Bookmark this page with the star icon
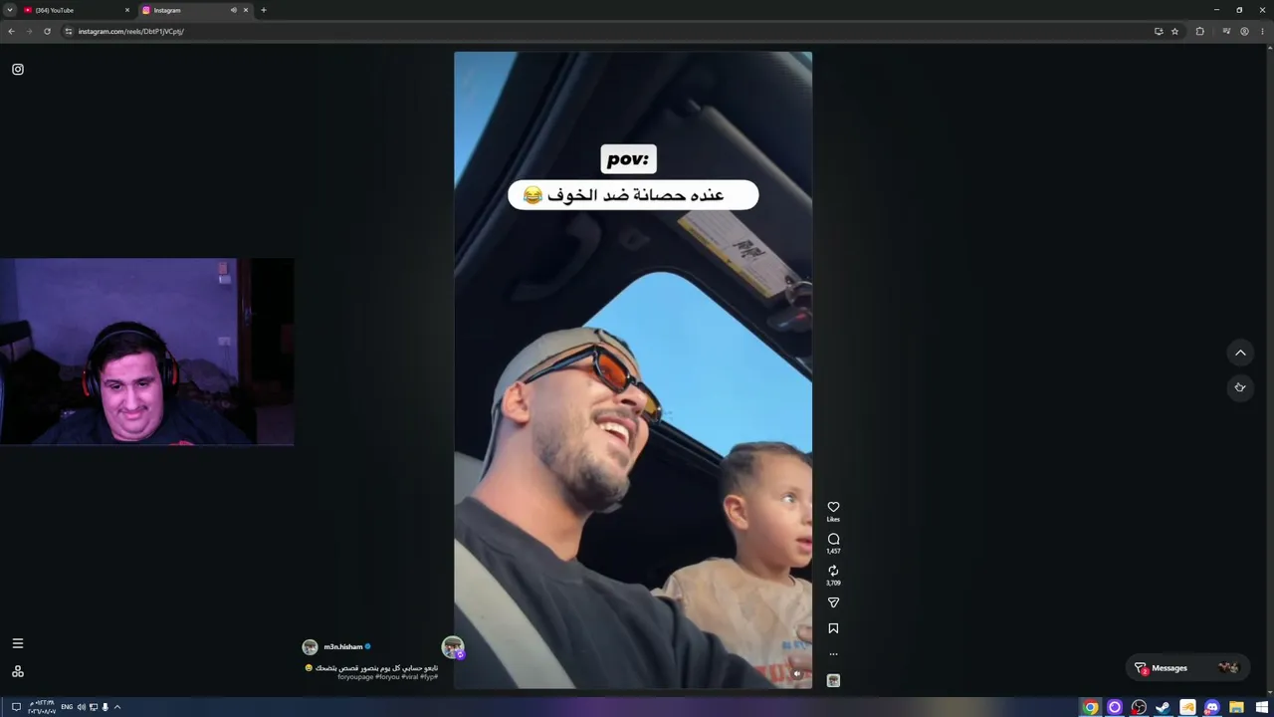The width and height of the screenshot is (1274, 717). 1174,31
